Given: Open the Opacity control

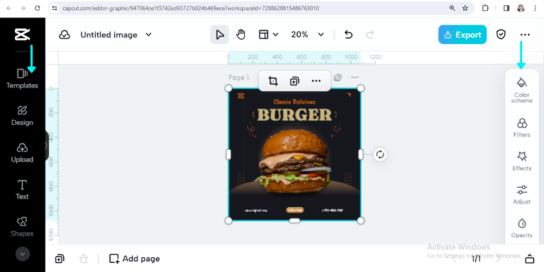Looking at the screenshot, I should [x=522, y=228].
